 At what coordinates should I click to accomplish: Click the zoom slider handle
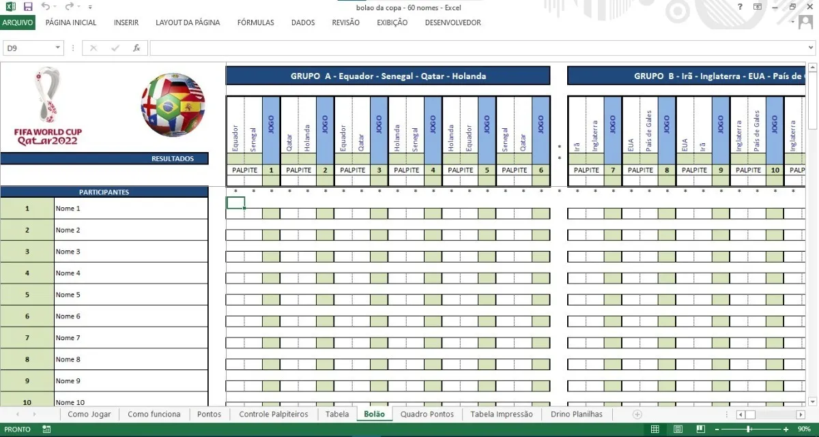[x=749, y=429]
